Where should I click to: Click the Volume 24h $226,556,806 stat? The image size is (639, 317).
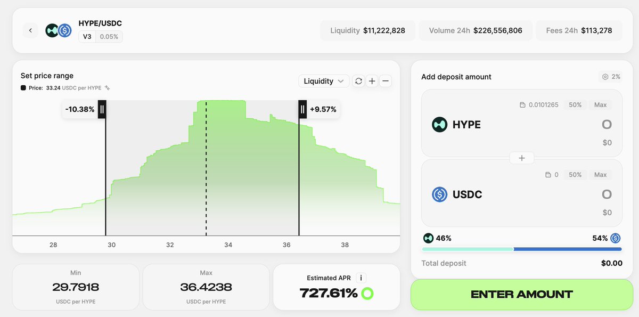pos(476,30)
